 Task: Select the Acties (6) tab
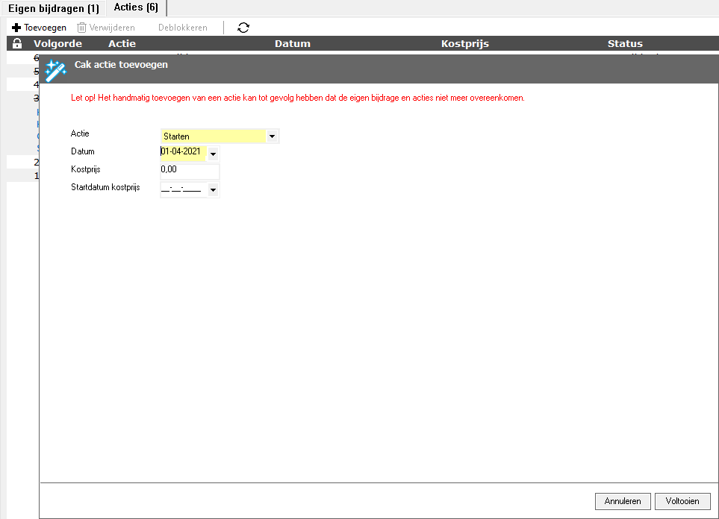(x=136, y=7)
